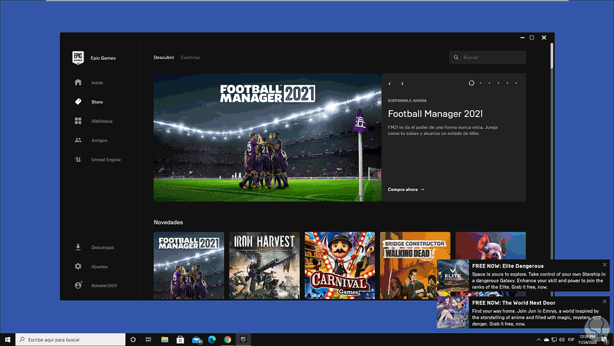The height and width of the screenshot is (346, 614).
Task: Click the Epic Games logo in sidebar
Action: (x=78, y=58)
